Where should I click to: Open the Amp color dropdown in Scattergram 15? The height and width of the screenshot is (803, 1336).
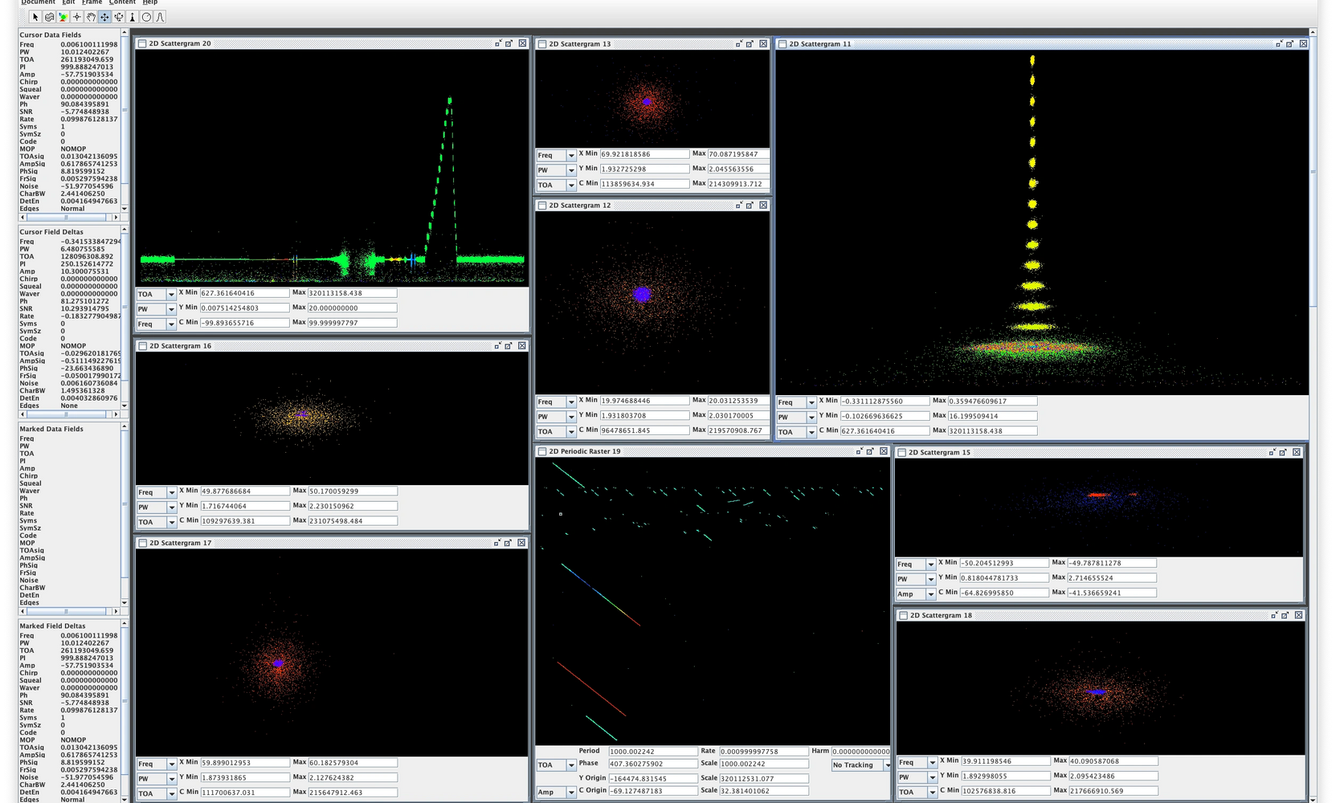916,594
